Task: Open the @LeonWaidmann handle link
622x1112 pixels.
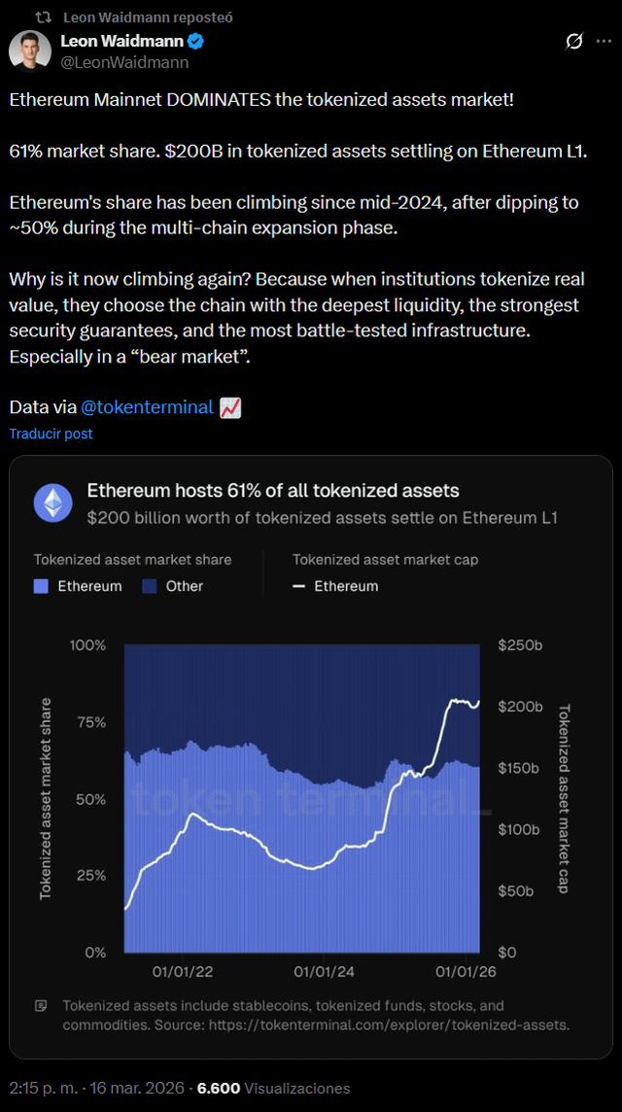Action: pyautogui.click(x=124, y=62)
